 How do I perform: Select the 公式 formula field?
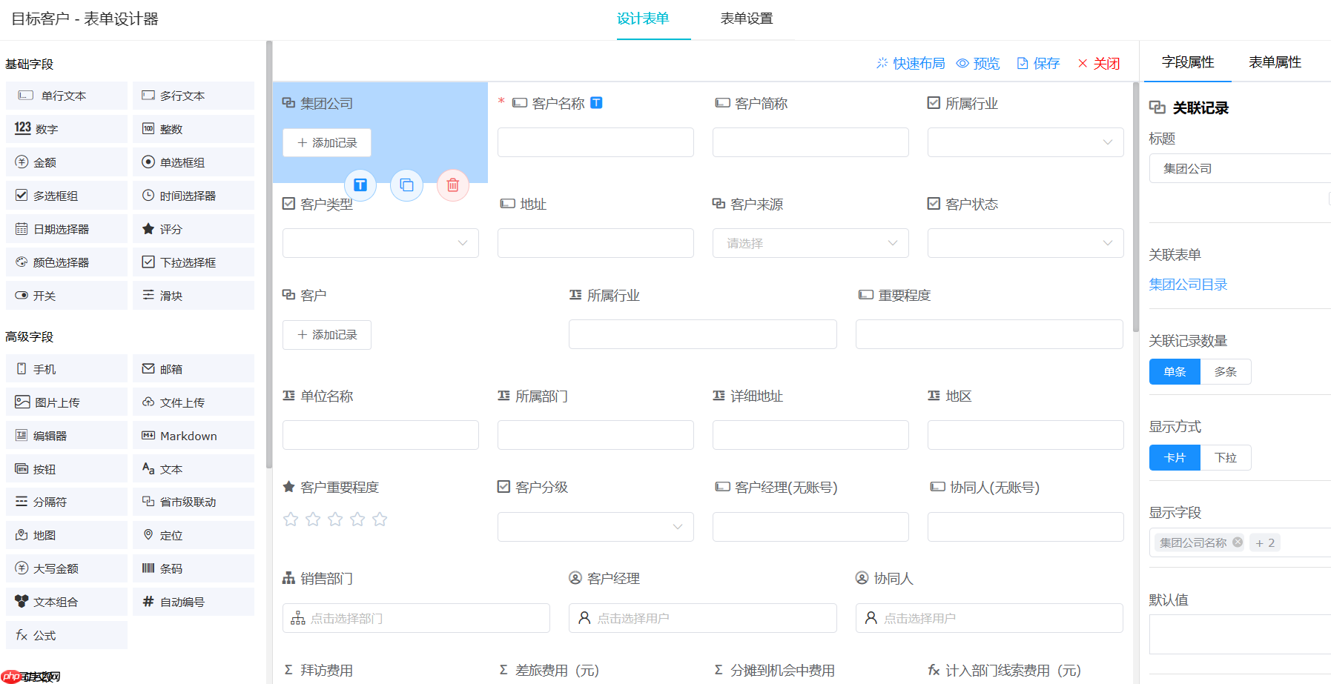(66, 634)
